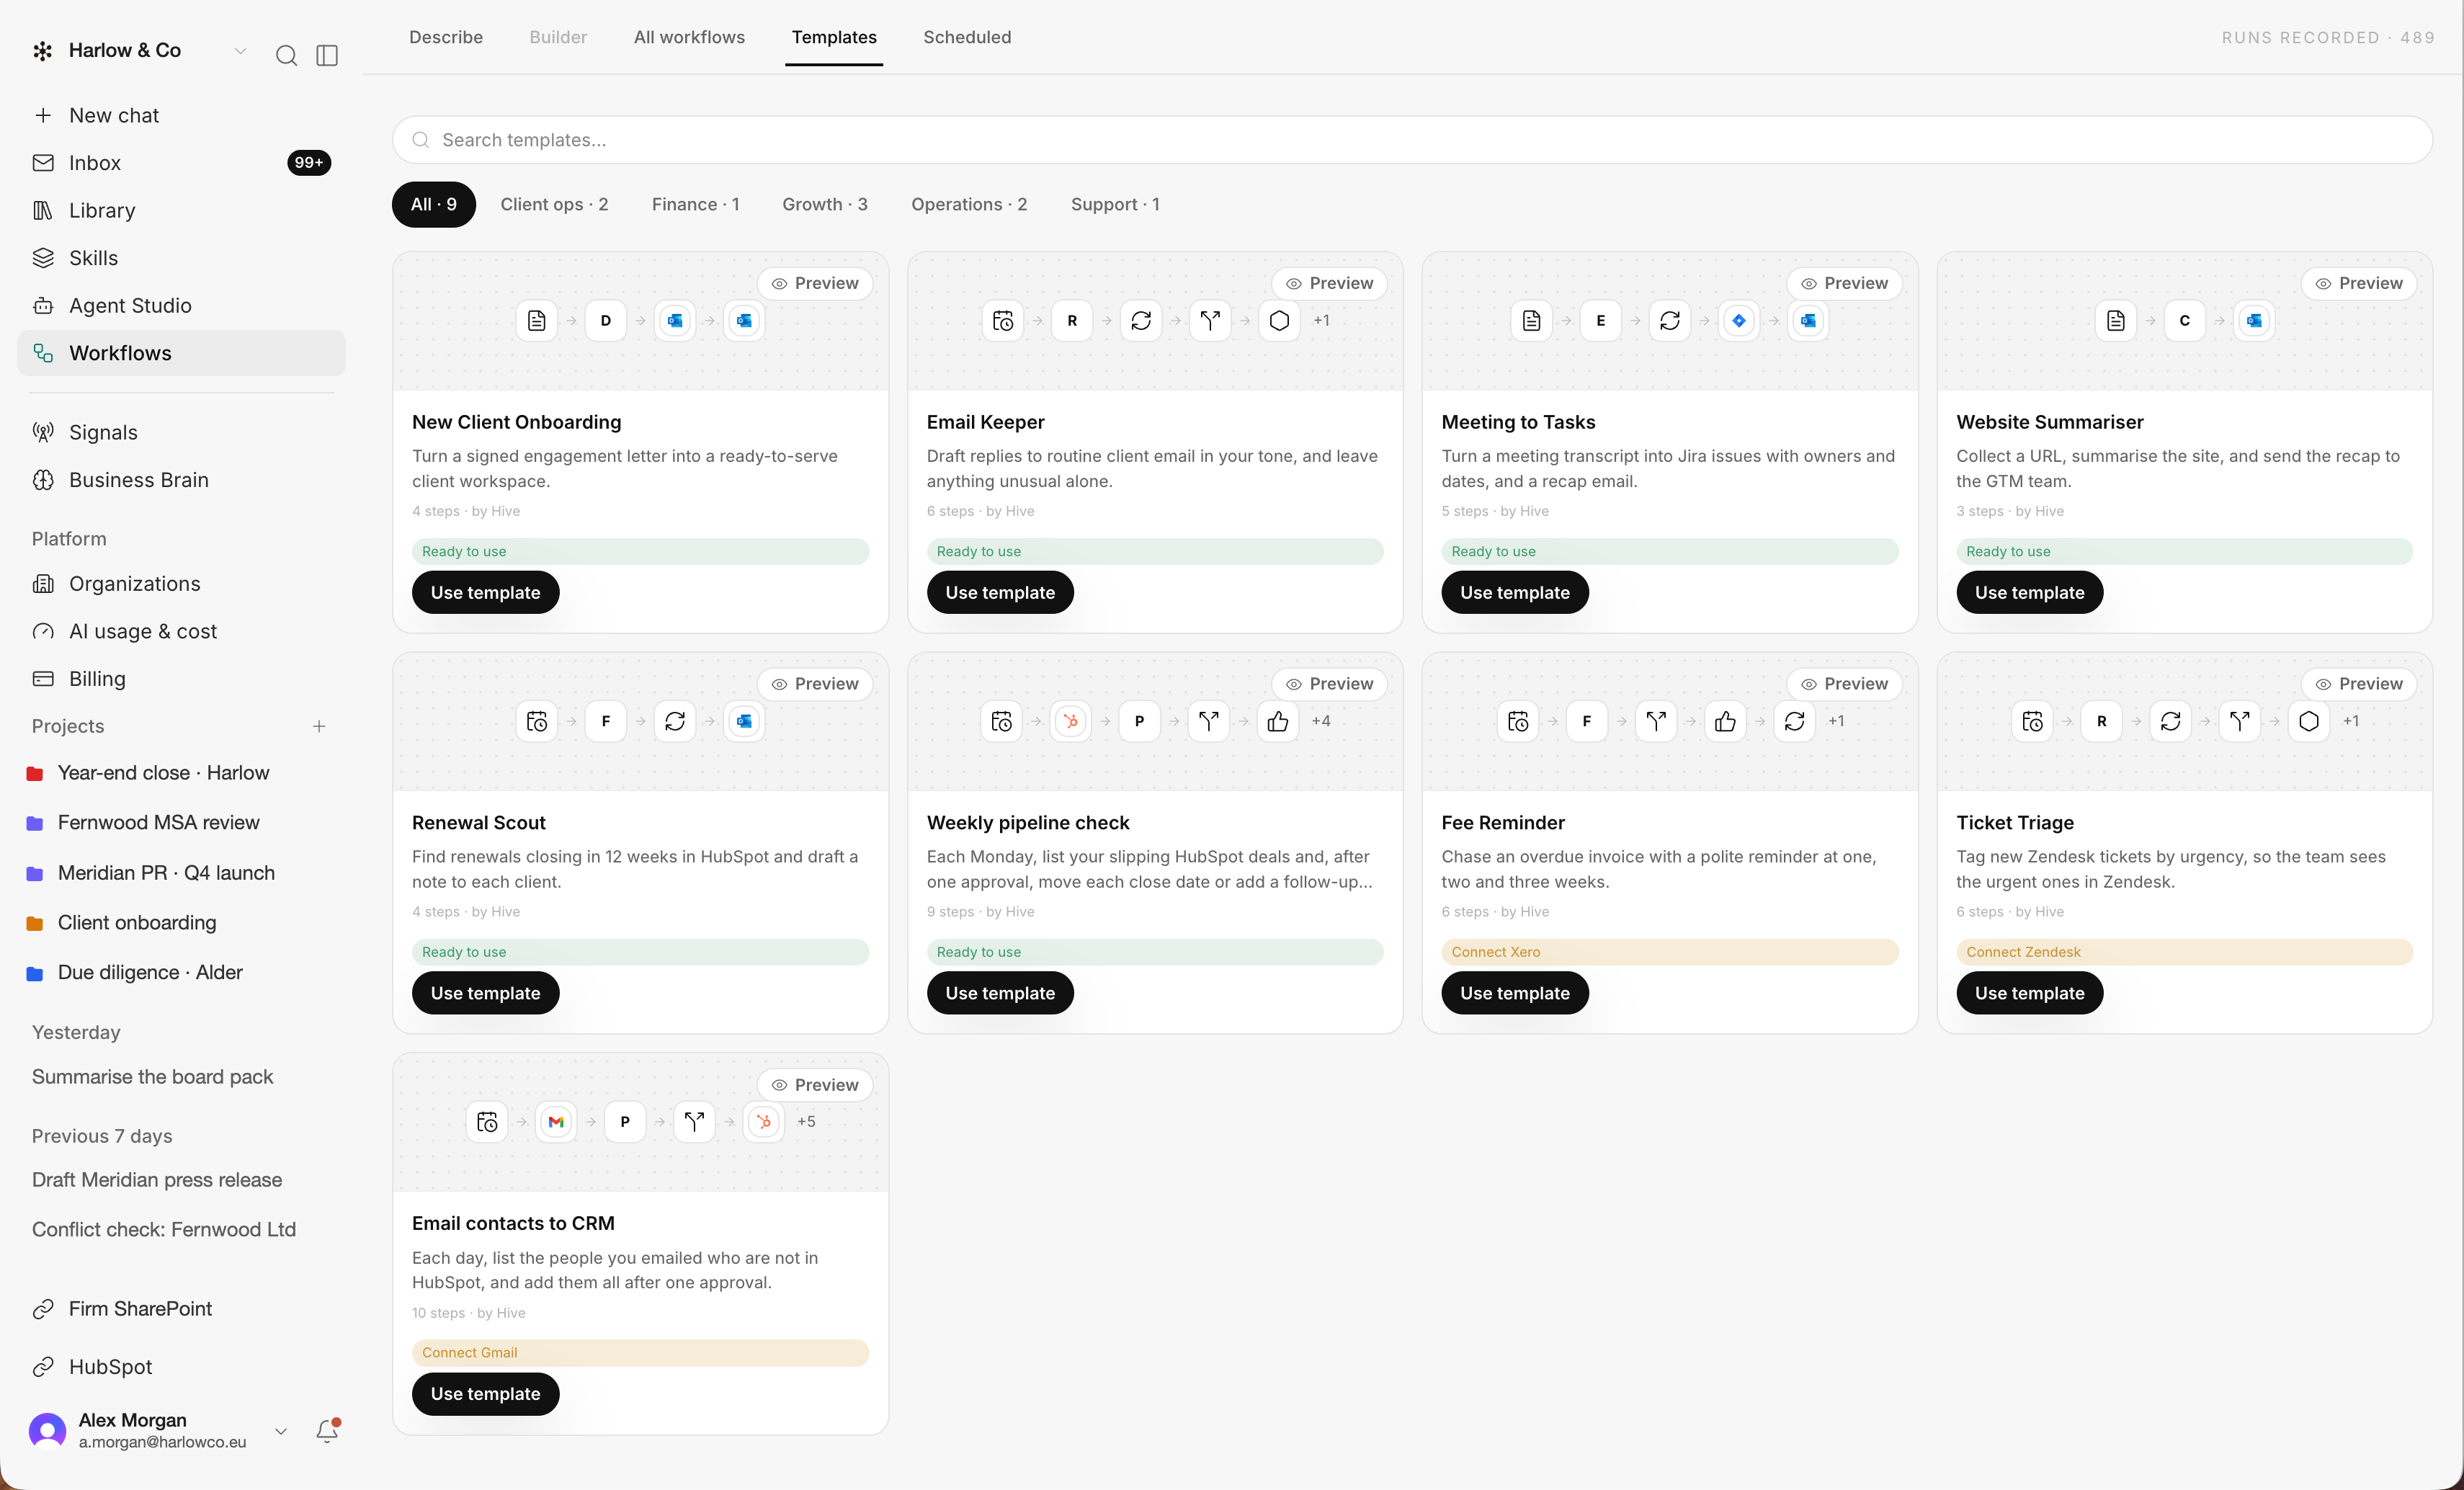Preview the New Client Onboarding template
This screenshot has height=1490, width=2464.
click(815, 283)
